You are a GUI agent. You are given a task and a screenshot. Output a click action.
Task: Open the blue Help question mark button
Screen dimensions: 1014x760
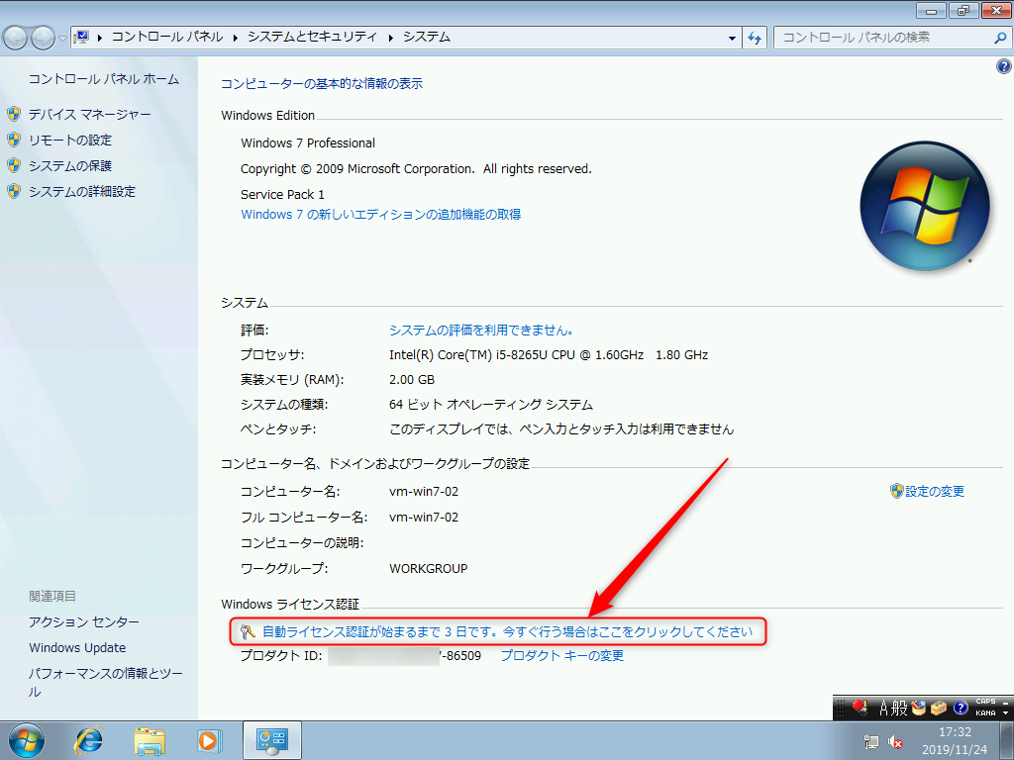[x=1004, y=66]
